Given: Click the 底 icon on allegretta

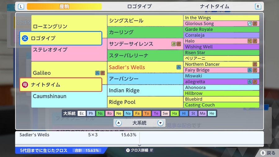Looking at the screenshot, I should (x=255, y=82).
